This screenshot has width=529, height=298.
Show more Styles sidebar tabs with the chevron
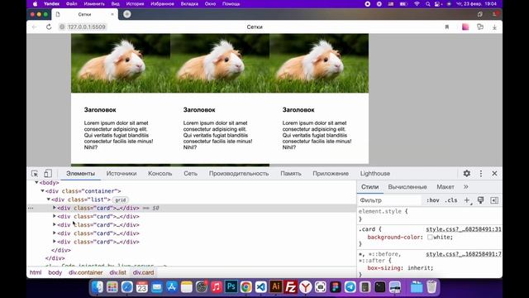[466, 187]
